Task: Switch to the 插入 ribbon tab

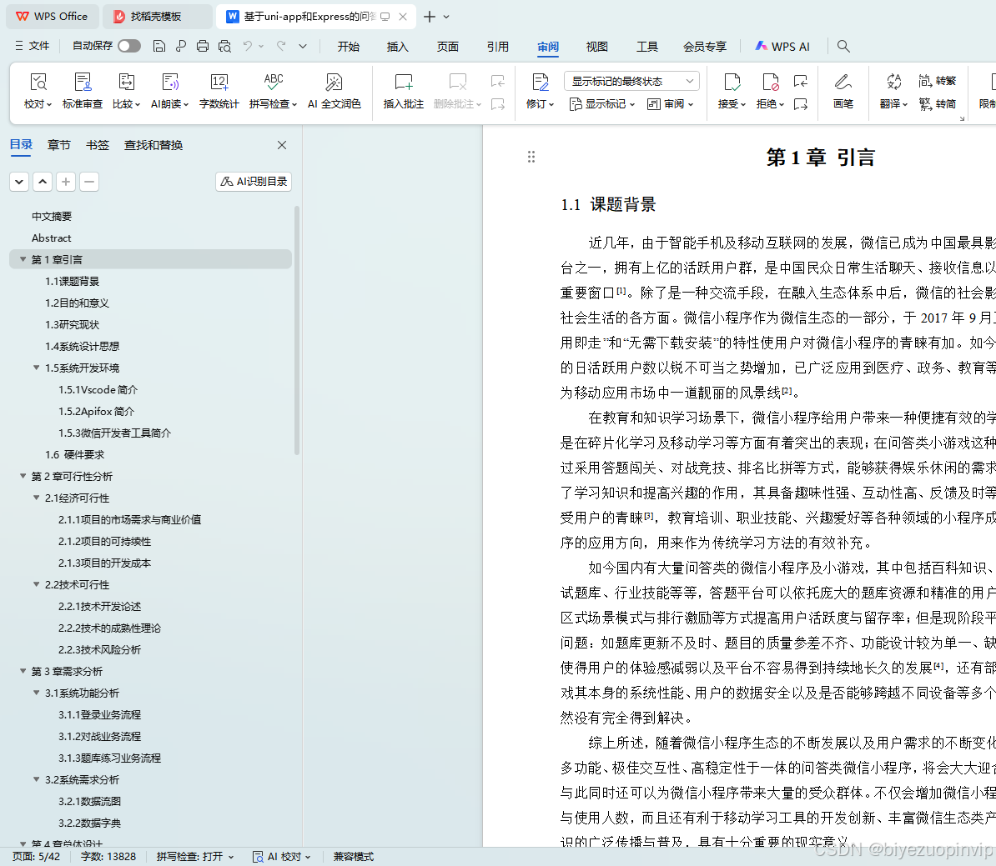Action: coord(398,47)
